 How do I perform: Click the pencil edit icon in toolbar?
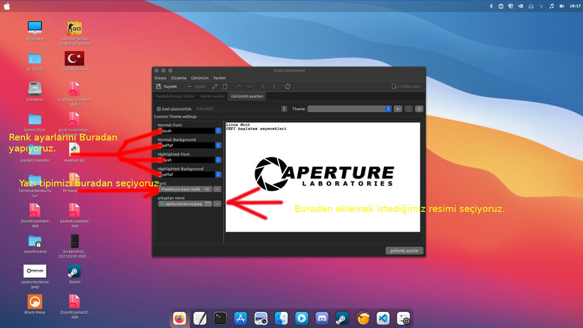(x=214, y=87)
